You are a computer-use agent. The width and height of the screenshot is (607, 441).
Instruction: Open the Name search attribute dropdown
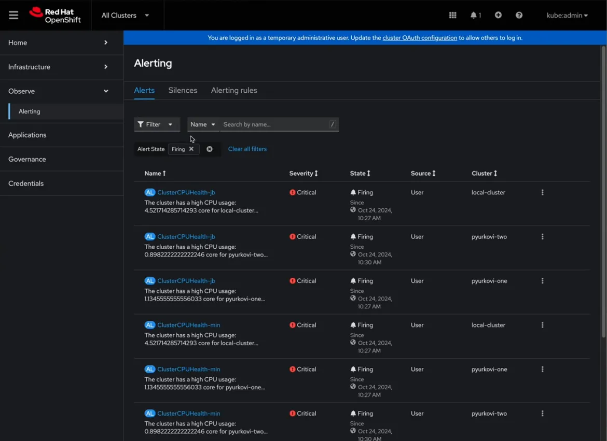(203, 124)
